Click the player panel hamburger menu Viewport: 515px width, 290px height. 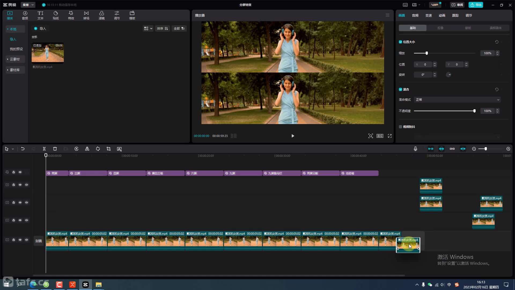click(x=388, y=15)
